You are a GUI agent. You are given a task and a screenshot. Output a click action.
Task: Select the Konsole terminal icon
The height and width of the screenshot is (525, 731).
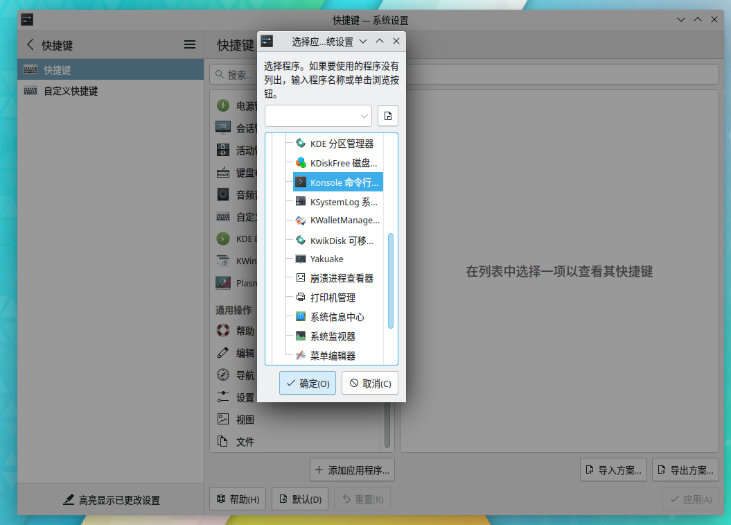301,182
